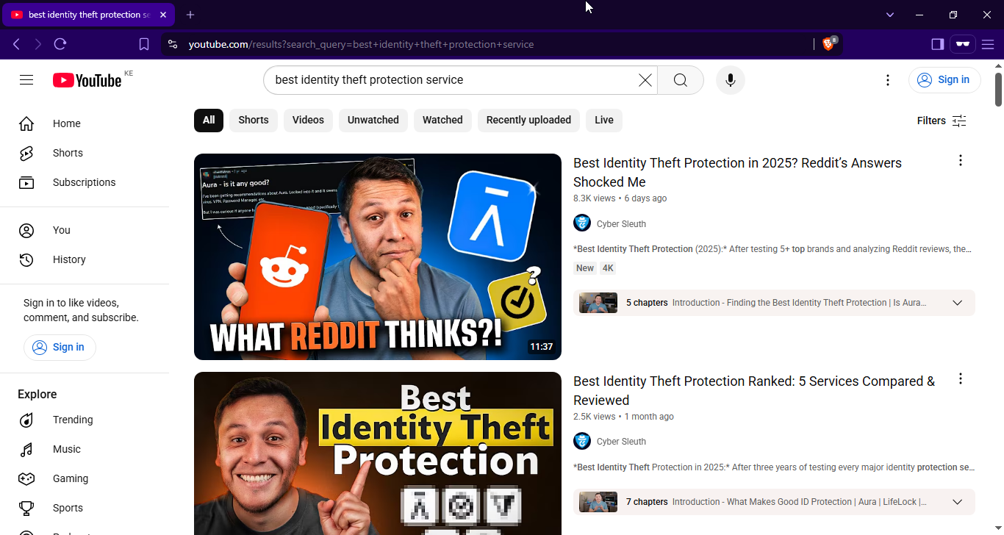Start voice search with microphone
This screenshot has height=535, width=1004.
click(731, 80)
